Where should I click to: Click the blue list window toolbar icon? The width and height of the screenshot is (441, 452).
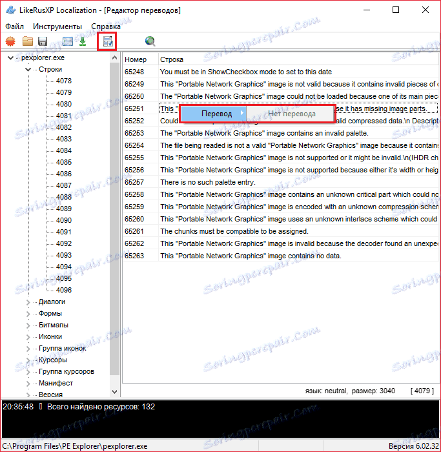point(68,41)
